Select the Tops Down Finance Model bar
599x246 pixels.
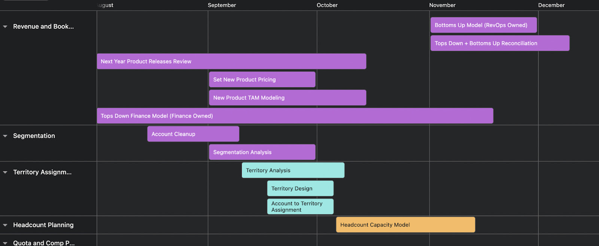point(295,116)
